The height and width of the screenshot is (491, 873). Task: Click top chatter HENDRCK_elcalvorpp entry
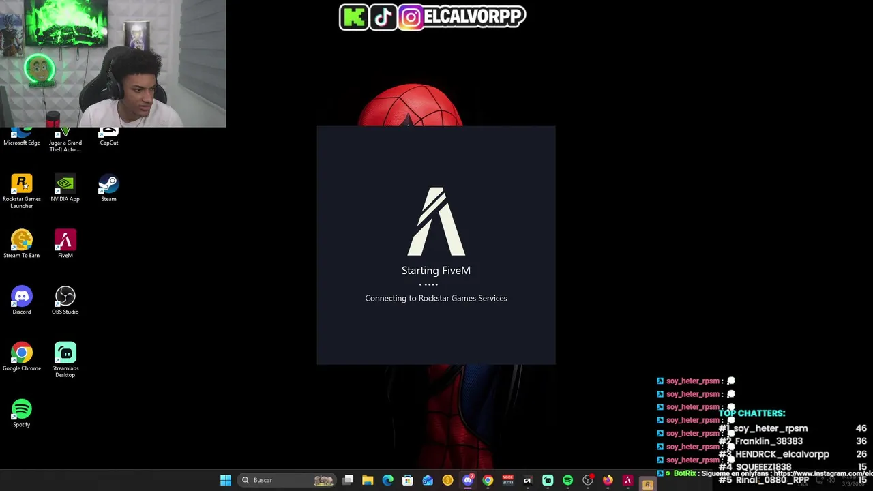click(793, 454)
